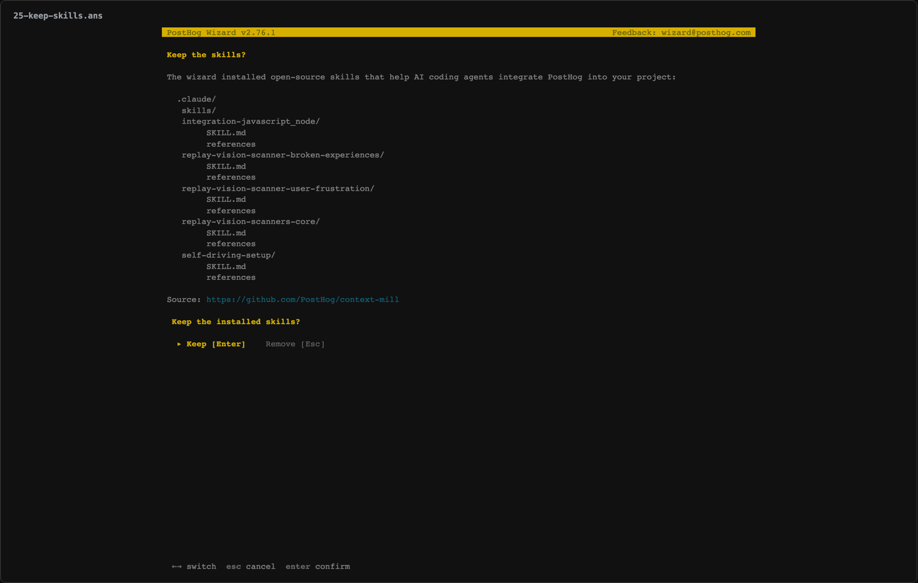Click references under integration-javascript_node
The height and width of the screenshot is (583, 918).
231,144
